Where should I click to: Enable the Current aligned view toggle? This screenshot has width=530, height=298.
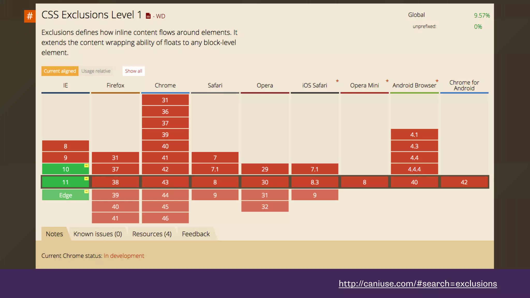tap(60, 71)
